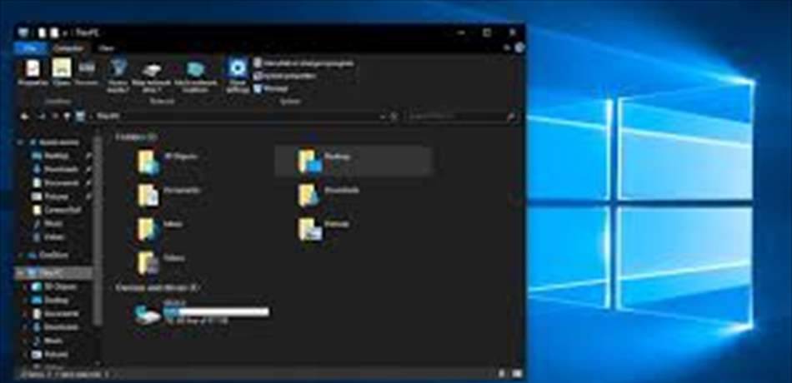Expand Downloads chevron under This PC tree
The image size is (792, 383).
click(x=27, y=327)
